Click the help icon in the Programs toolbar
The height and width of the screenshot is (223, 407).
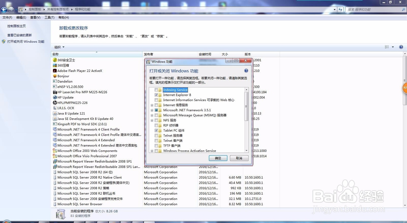pos(401,47)
